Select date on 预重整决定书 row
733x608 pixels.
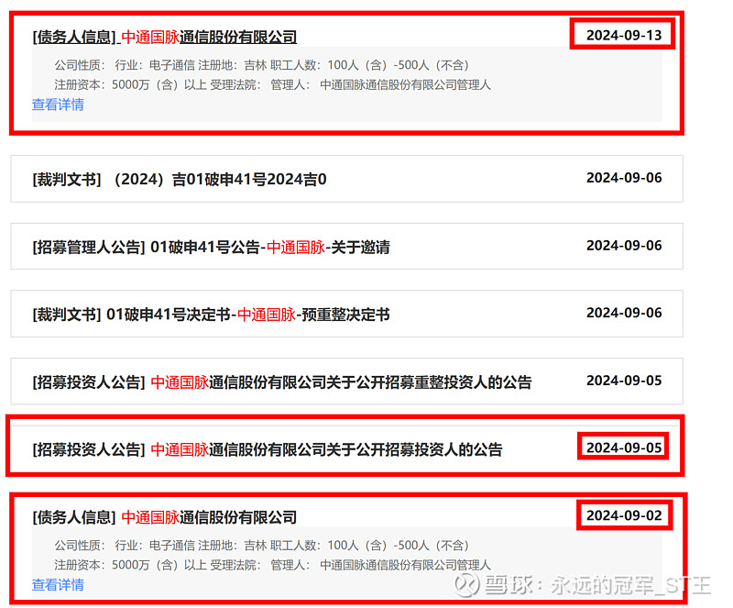point(624,313)
